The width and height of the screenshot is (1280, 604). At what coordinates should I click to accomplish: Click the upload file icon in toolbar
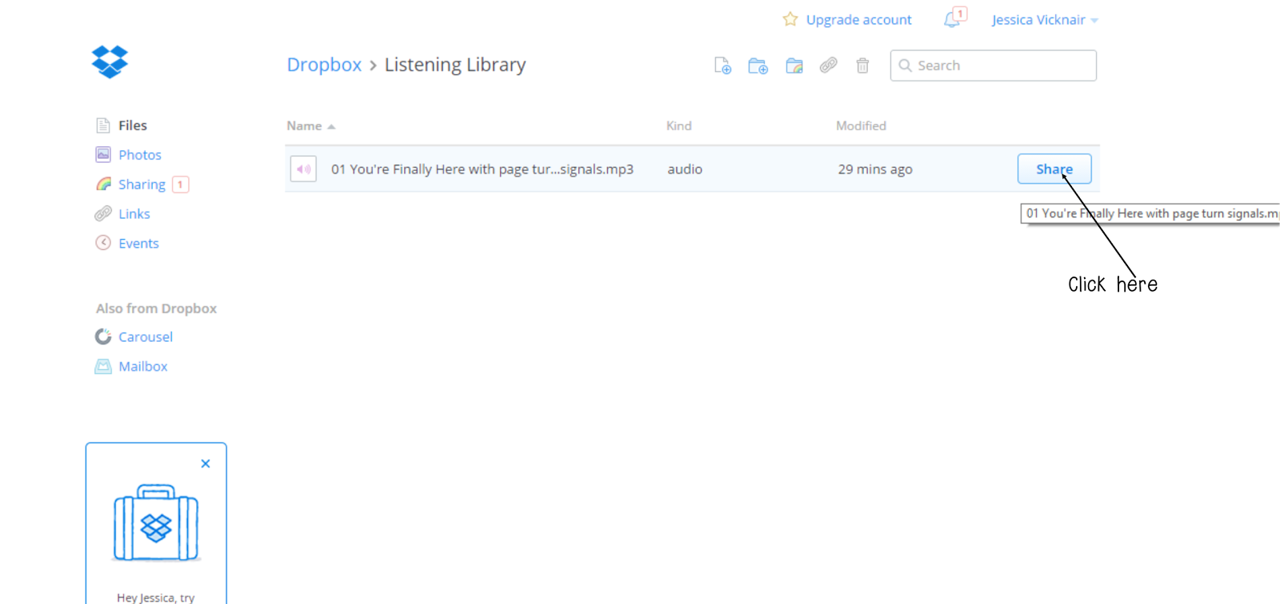pyautogui.click(x=722, y=66)
